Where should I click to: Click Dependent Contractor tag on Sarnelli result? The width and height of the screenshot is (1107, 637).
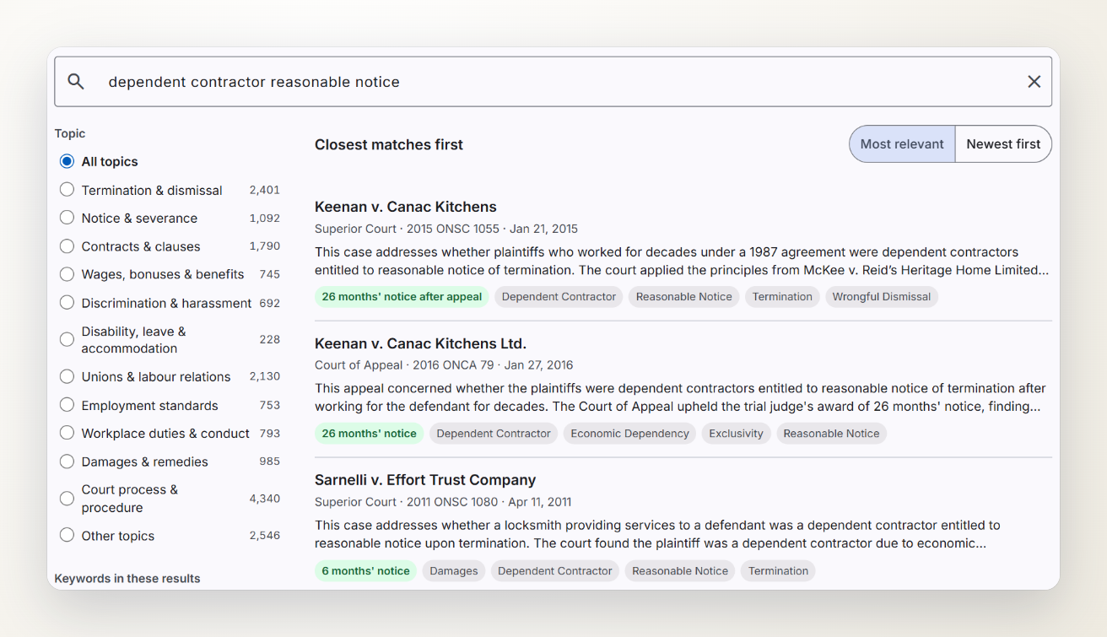click(555, 571)
